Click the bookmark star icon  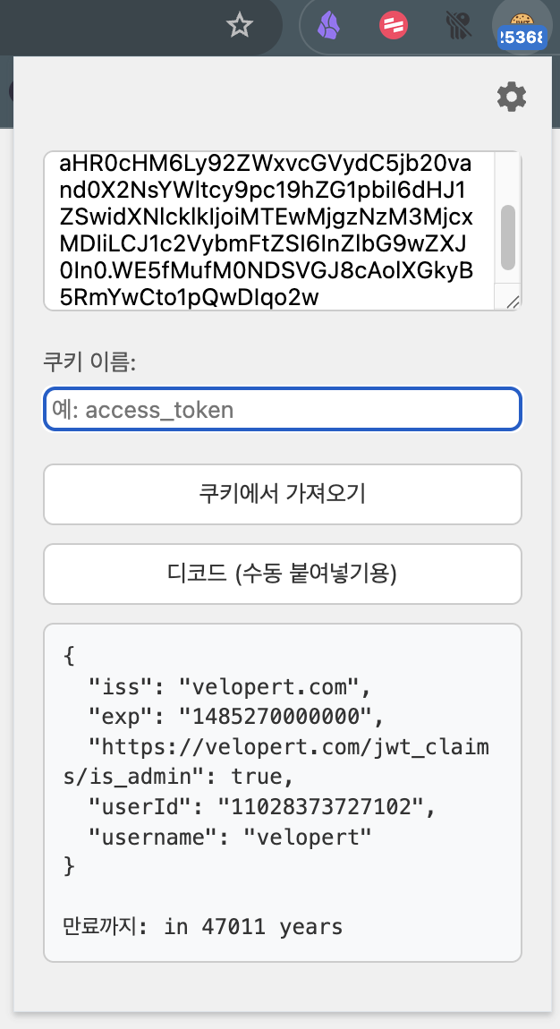click(x=239, y=26)
